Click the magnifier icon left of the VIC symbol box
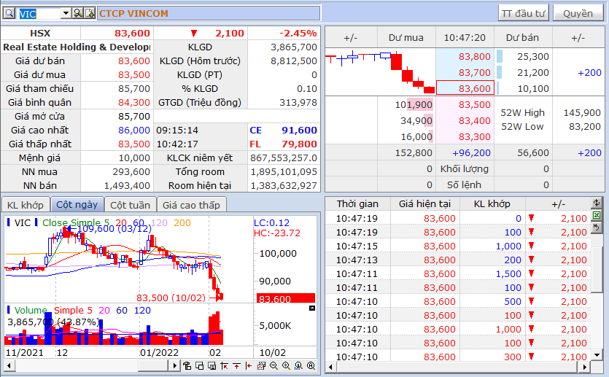This screenshot has height=377, width=609. [9, 14]
